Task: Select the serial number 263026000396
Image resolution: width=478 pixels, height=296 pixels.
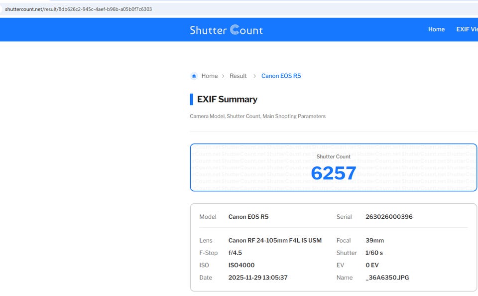Action: pyautogui.click(x=389, y=217)
